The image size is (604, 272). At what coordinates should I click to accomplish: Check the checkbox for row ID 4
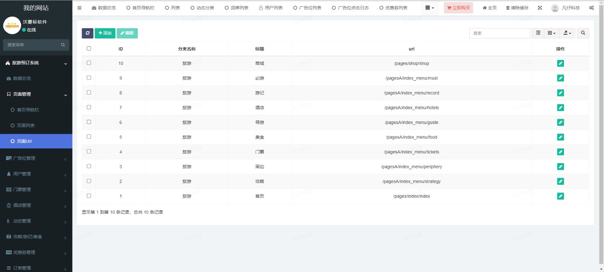(89, 151)
